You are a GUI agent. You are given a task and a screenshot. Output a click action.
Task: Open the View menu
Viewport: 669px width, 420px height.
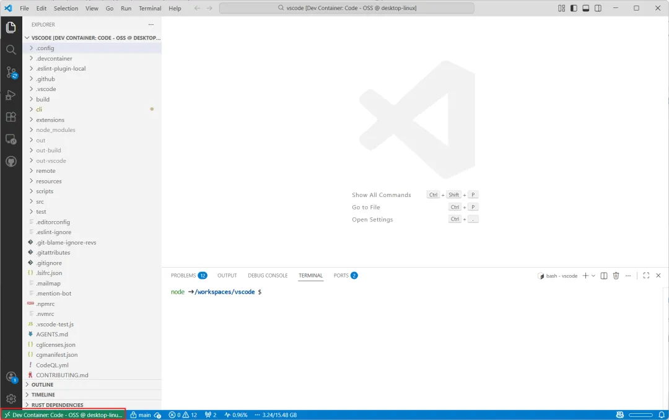click(x=92, y=8)
